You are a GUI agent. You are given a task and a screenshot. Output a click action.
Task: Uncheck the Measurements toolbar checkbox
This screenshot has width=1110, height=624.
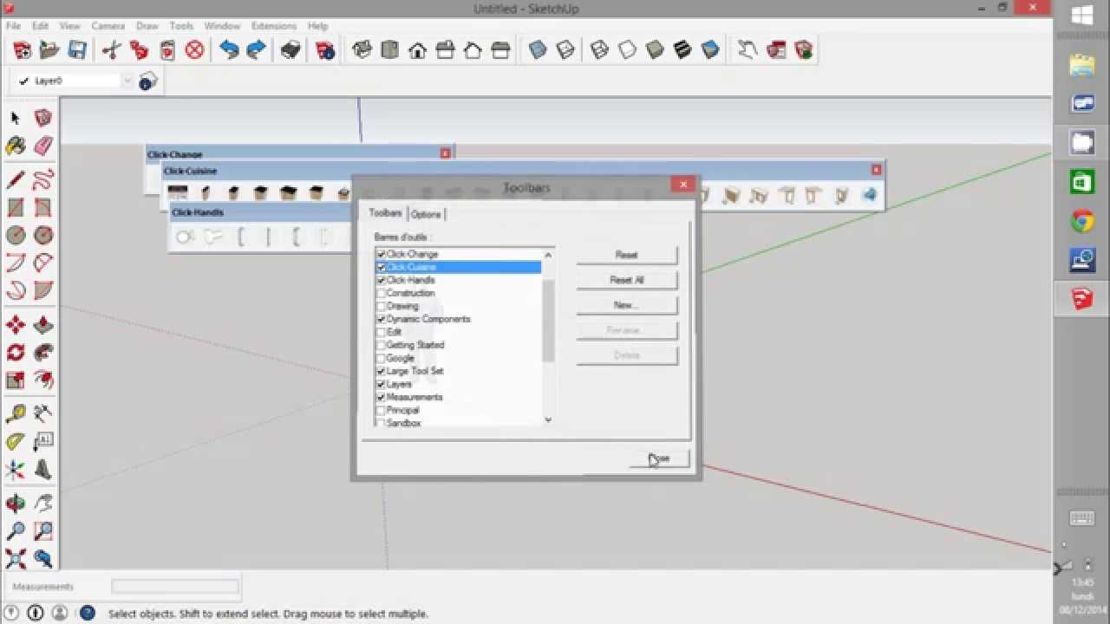381,397
